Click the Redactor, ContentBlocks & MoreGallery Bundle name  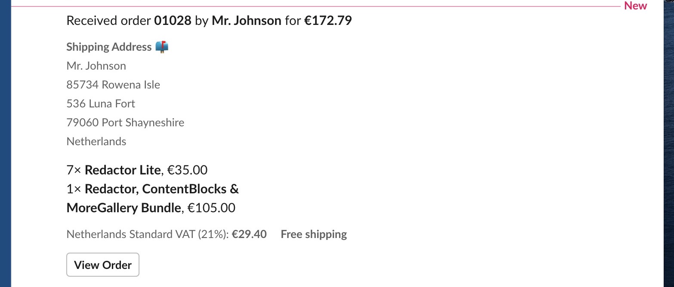point(153,198)
